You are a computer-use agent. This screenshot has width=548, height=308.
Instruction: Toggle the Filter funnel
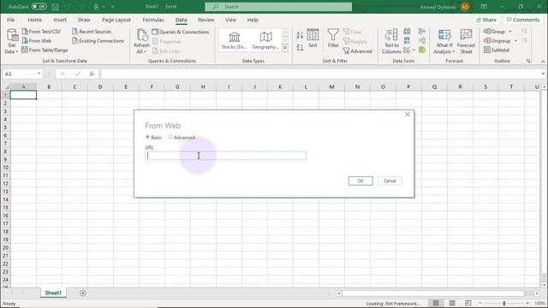pos(333,38)
